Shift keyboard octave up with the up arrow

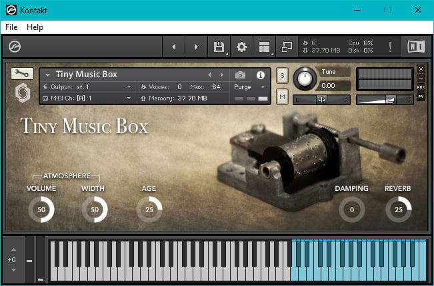[13, 249]
